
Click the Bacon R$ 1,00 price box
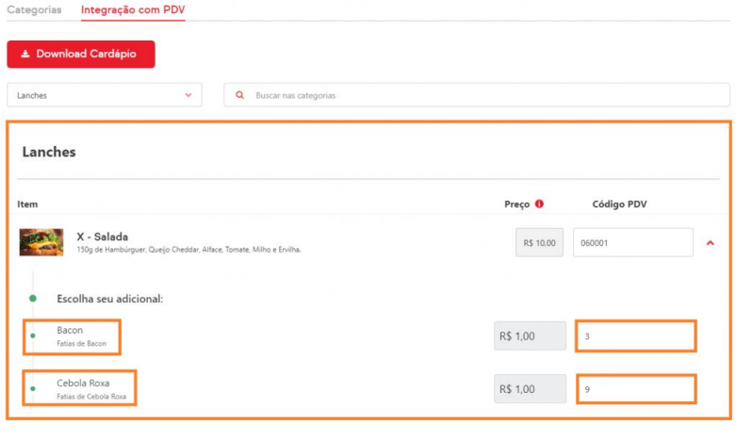pos(530,336)
